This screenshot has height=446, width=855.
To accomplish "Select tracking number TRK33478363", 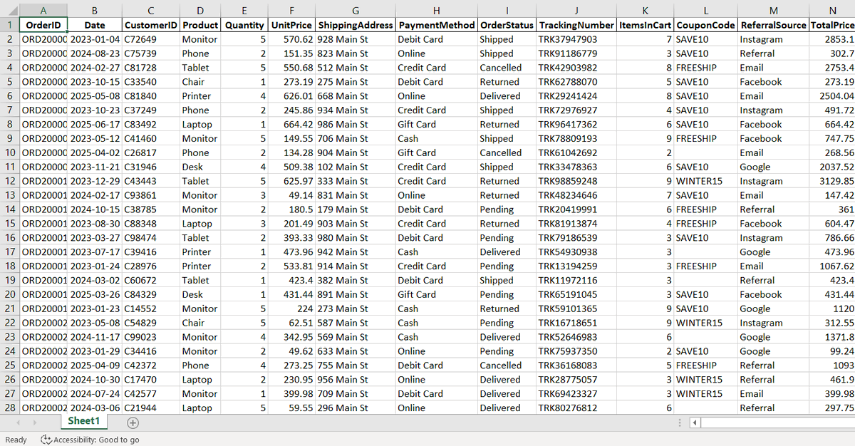I will pyautogui.click(x=576, y=167).
